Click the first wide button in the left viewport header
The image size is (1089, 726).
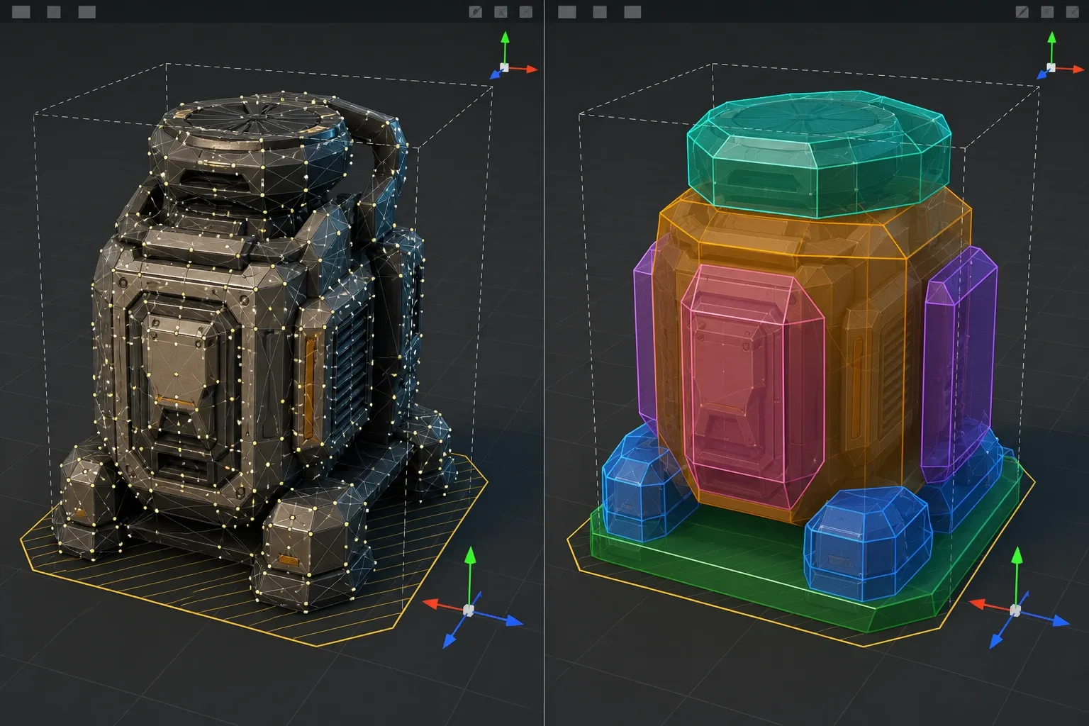click(x=21, y=12)
